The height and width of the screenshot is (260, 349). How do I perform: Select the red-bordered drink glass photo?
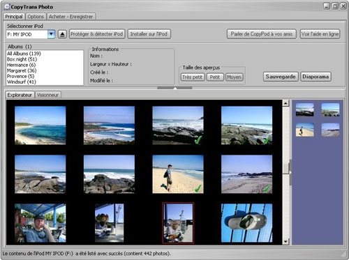[178, 223]
